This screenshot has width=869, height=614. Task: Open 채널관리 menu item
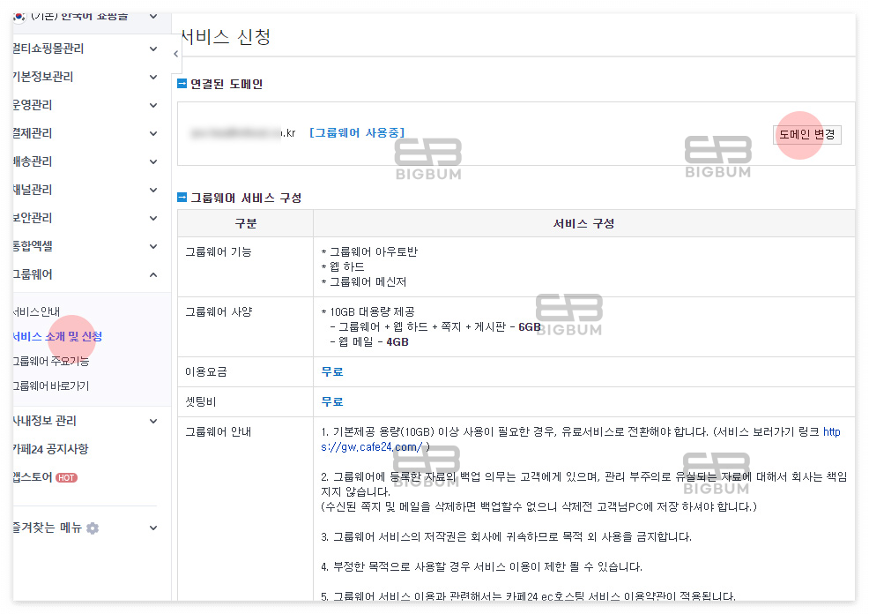pyautogui.click(x=33, y=191)
